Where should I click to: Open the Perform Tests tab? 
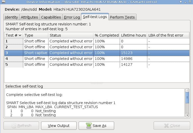[x=122, y=17]
